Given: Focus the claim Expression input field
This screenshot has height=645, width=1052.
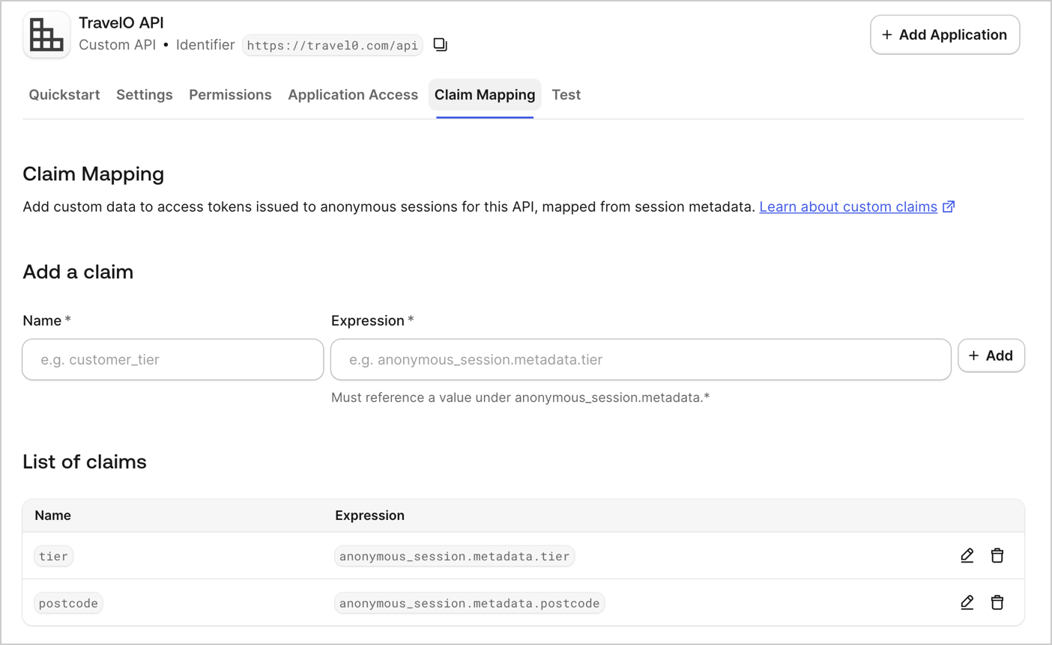Looking at the screenshot, I should 641,360.
